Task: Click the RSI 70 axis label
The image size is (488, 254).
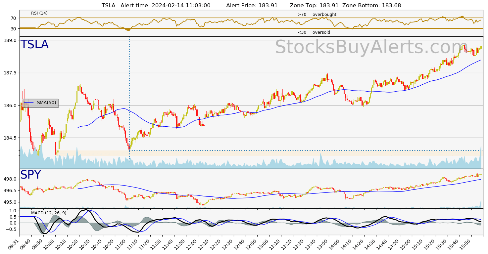Action: [x=13, y=18]
